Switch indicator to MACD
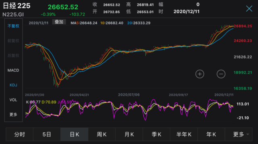258x144 pixels. [x=13, y=70]
